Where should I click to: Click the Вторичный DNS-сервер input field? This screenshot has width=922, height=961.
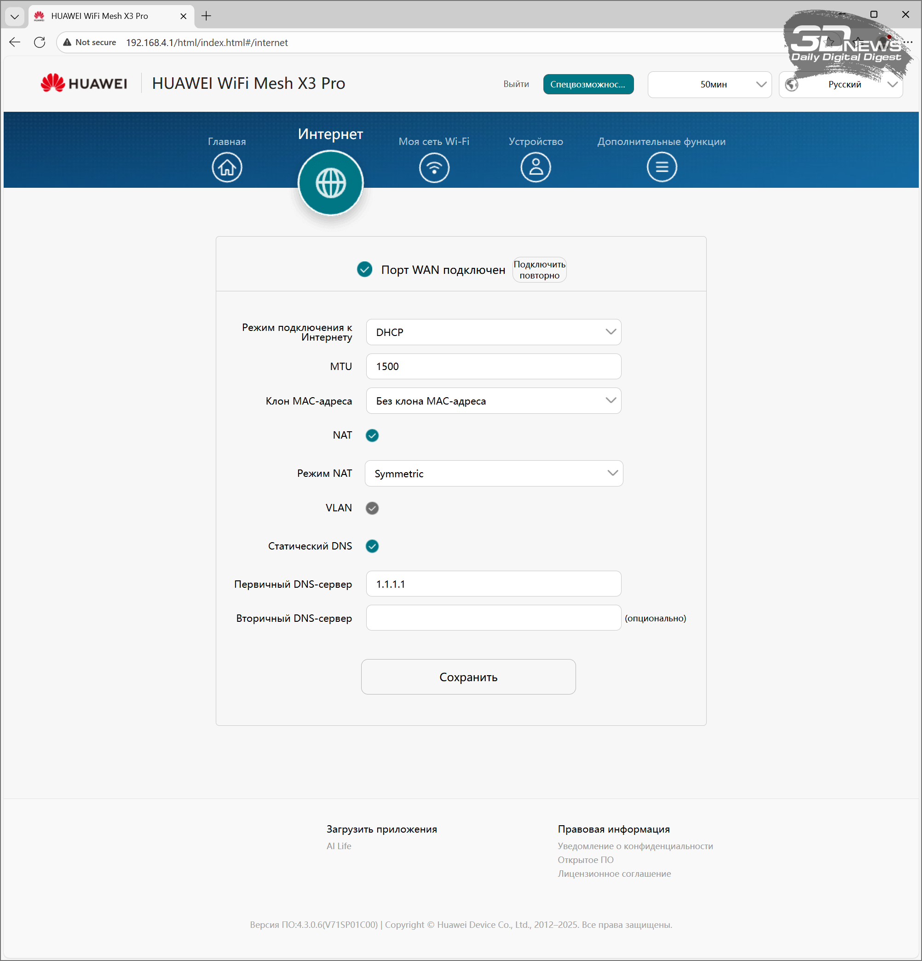tap(493, 618)
